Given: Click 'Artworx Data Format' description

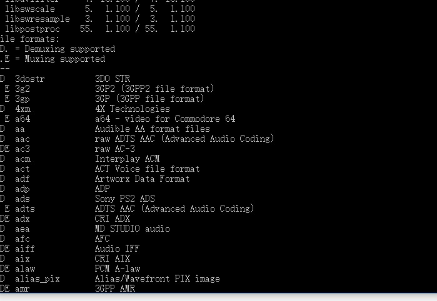Looking at the screenshot, I should coord(142,179).
